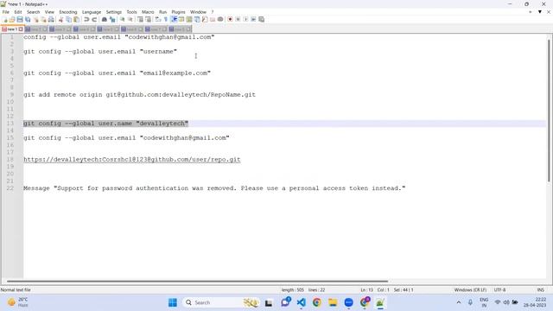Screen dimensions: 553x311
Task: Click the Zoom Out toolbar icon
Action: pyautogui.click(x=130, y=19)
